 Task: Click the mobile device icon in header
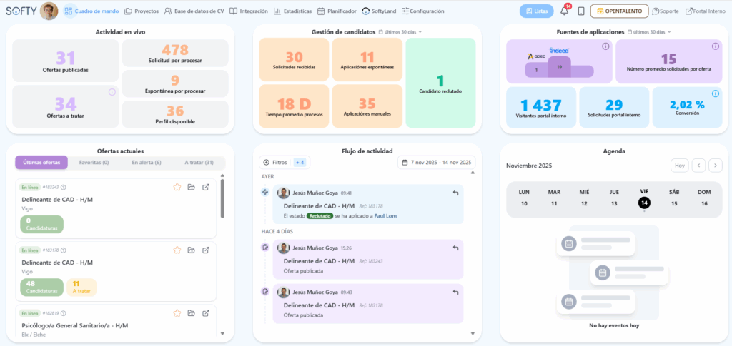point(581,11)
